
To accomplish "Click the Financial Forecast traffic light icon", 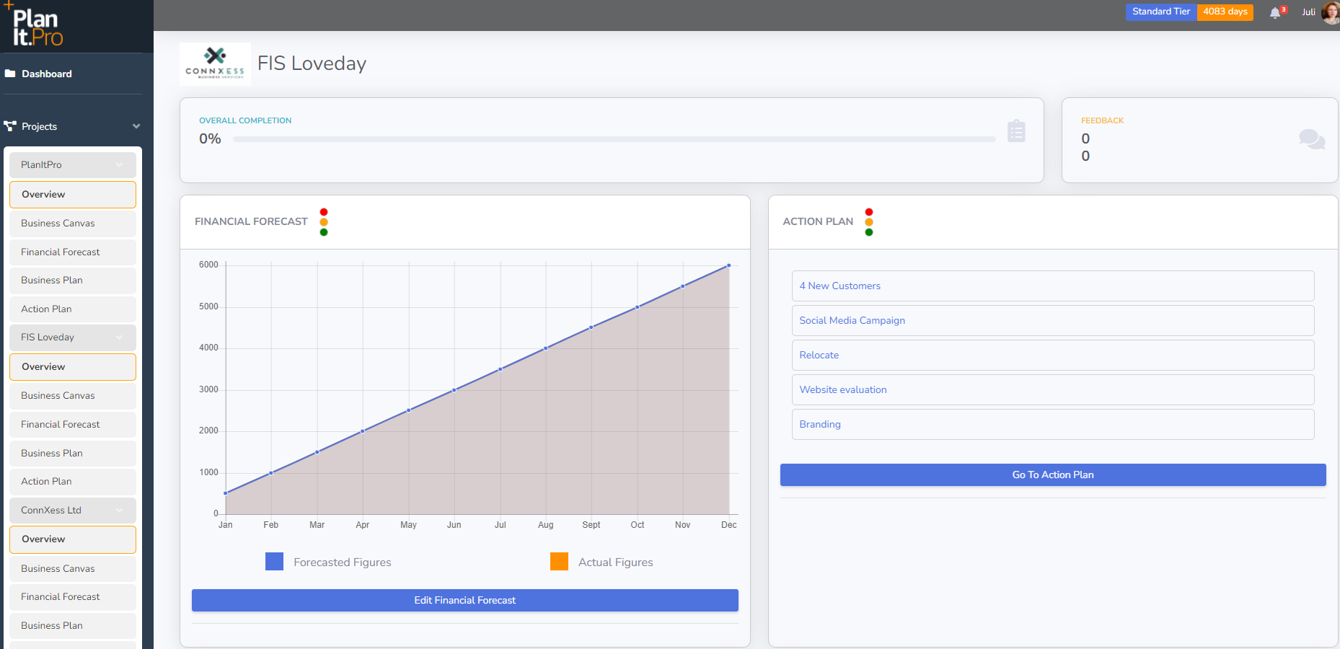I will click(324, 222).
